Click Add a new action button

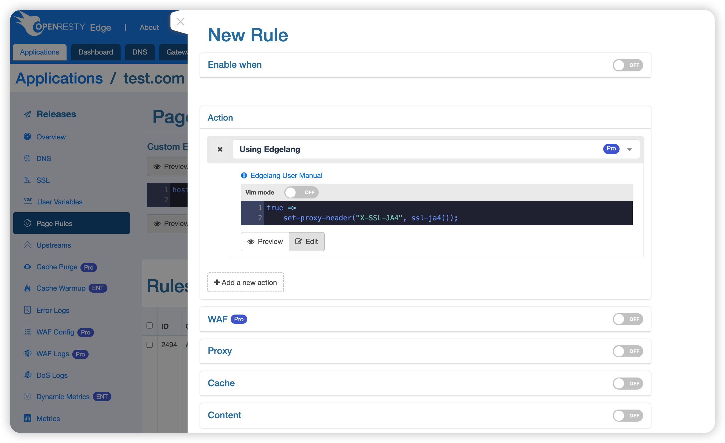tap(246, 282)
